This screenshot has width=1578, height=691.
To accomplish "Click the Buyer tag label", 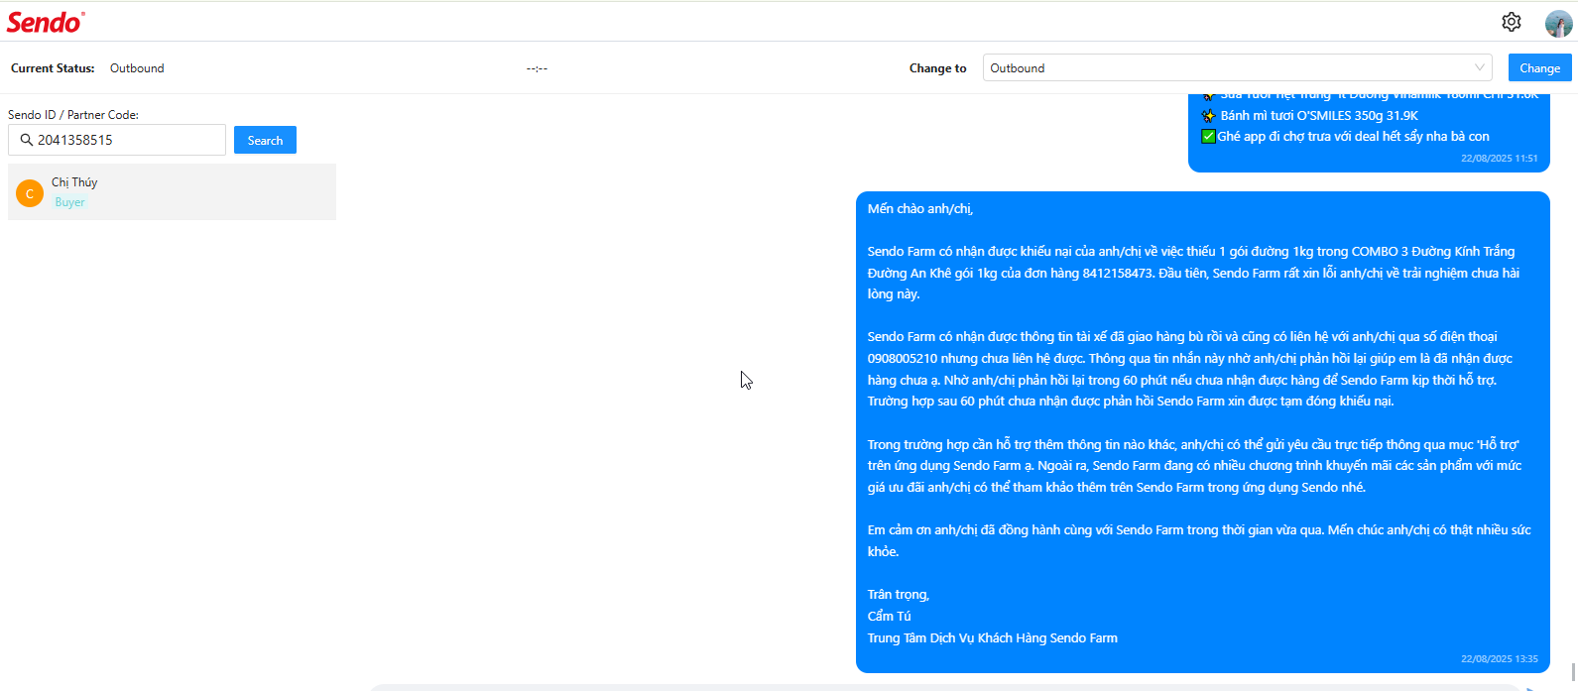I will (x=69, y=202).
